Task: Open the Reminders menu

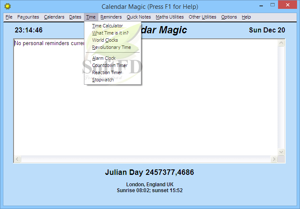Action: [111, 17]
